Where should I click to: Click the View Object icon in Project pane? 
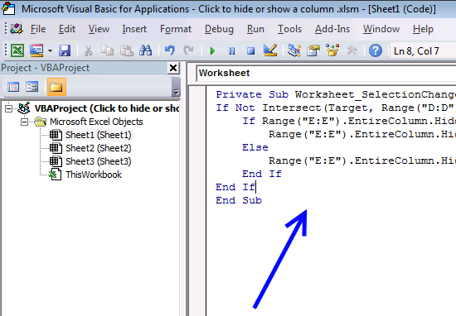tap(32, 87)
